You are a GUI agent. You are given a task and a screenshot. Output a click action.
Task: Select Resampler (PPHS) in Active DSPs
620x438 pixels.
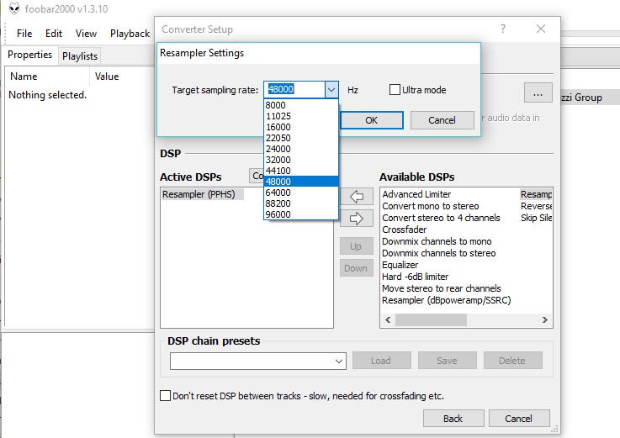click(202, 194)
